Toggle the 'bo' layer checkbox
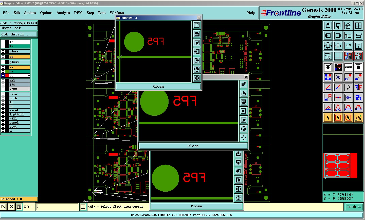The width and height of the screenshot is (365, 220). click(3, 75)
